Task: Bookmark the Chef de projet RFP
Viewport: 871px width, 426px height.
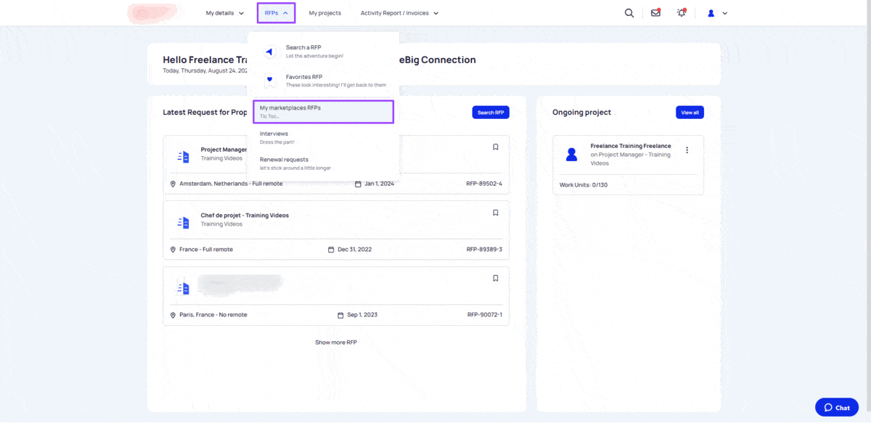Action: pyautogui.click(x=496, y=213)
